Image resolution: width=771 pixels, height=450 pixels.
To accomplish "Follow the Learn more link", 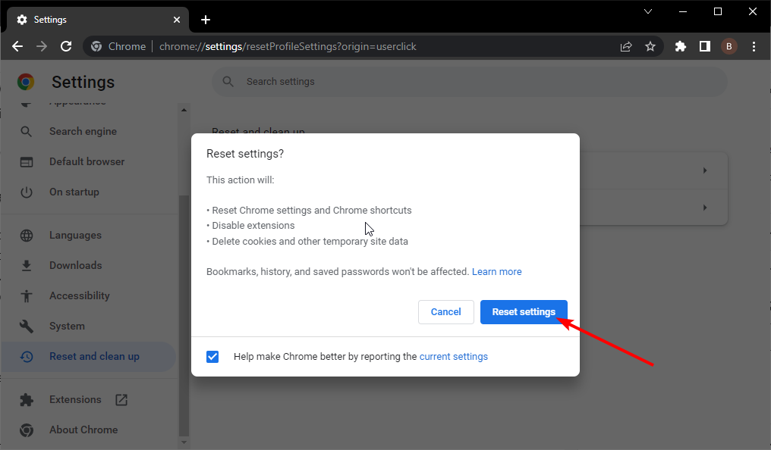I will pos(496,272).
